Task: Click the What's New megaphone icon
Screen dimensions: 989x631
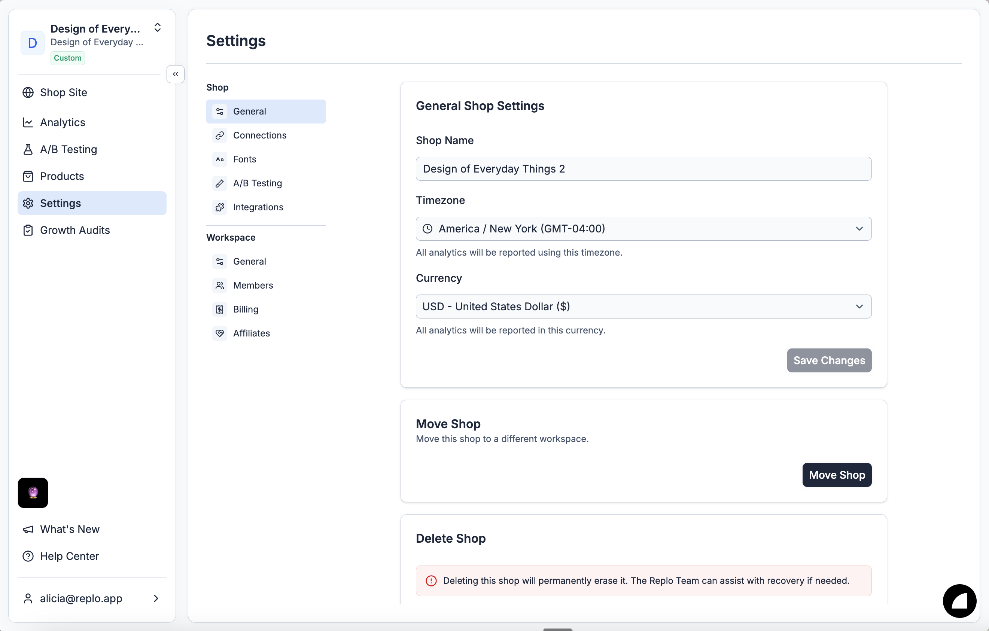Action: coord(28,529)
